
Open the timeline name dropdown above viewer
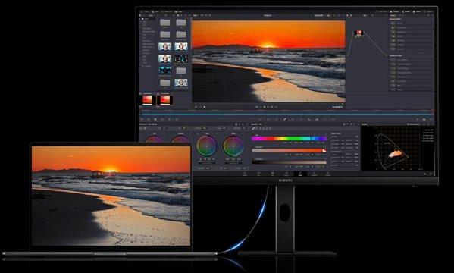(x=268, y=15)
